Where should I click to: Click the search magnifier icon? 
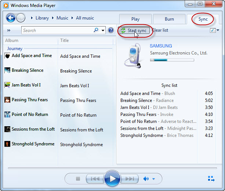pyautogui.click(x=96, y=30)
